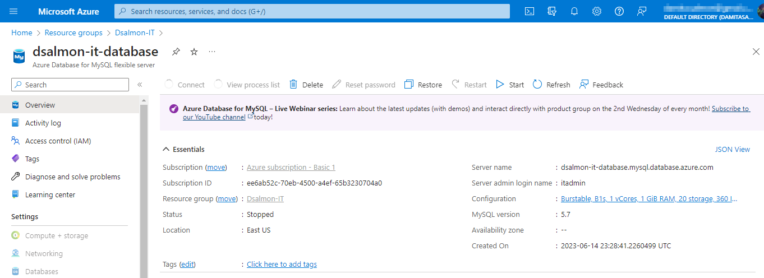
Task: Click the Restart command
Action: [x=469, y=85]
